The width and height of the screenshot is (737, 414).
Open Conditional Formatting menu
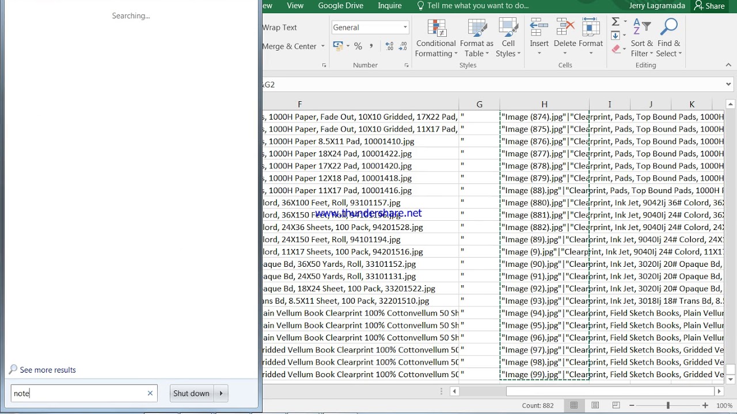pos(436,37)
